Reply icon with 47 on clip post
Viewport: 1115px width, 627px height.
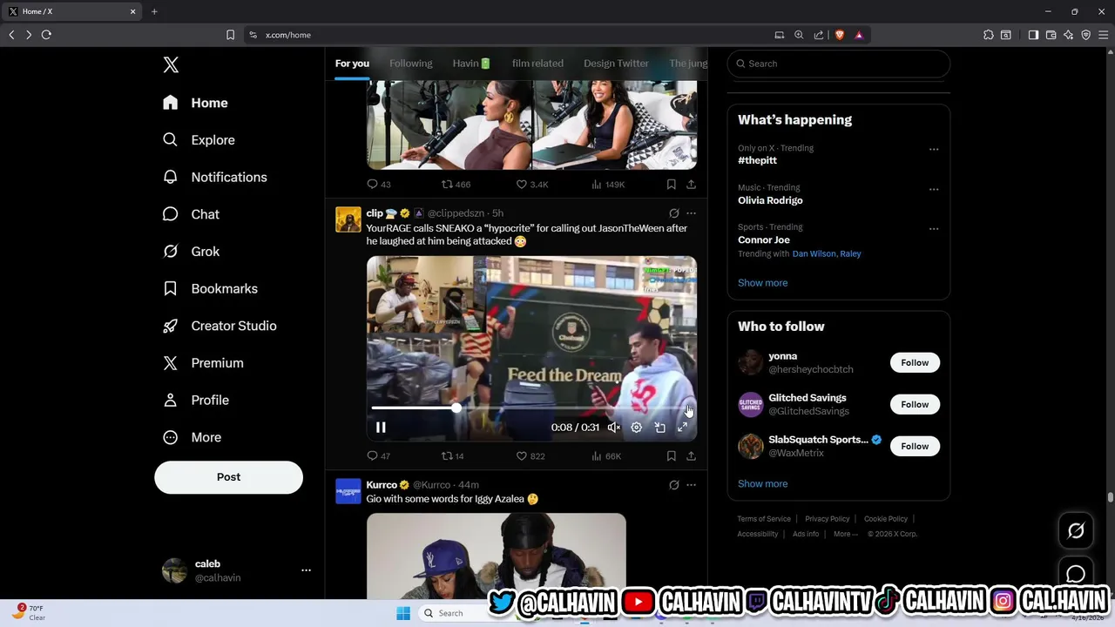[372, 456]
